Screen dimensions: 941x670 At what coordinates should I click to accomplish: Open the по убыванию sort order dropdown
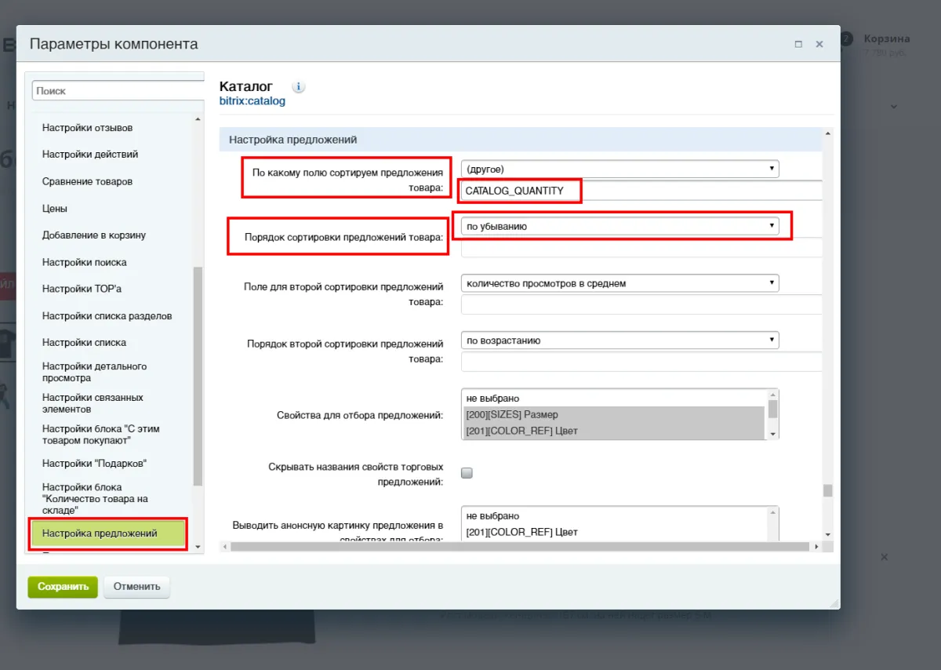coord(619,226)
